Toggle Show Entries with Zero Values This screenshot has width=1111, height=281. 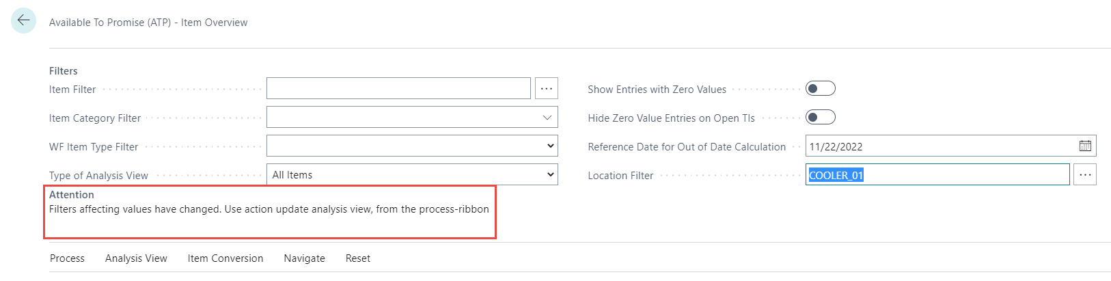point(820,88)
